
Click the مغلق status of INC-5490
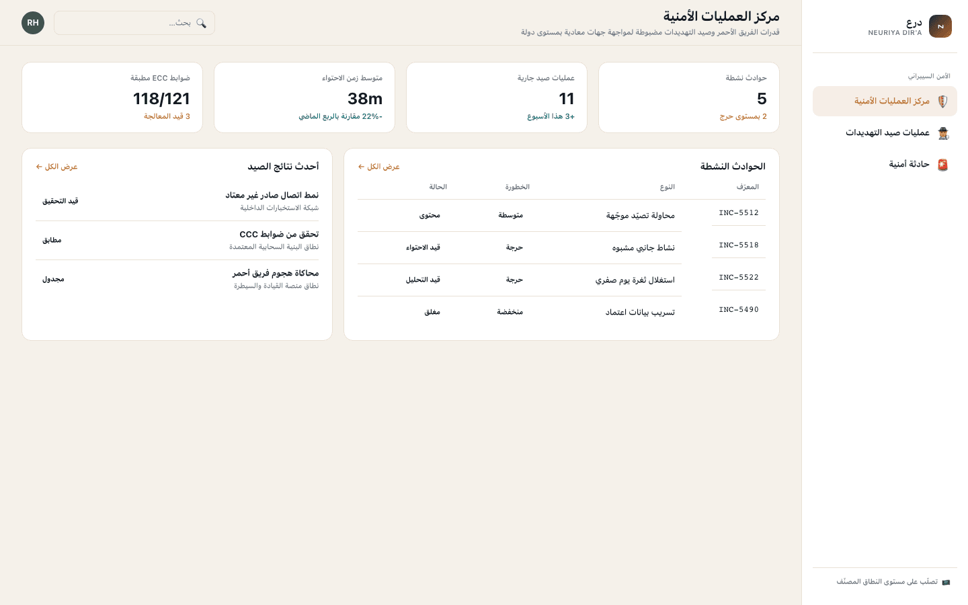click(x=432, y=312)
